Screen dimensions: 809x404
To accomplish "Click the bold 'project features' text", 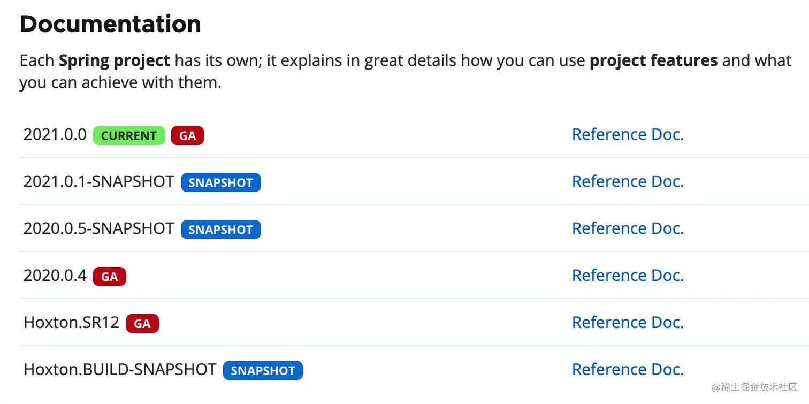I will point(653,60).
